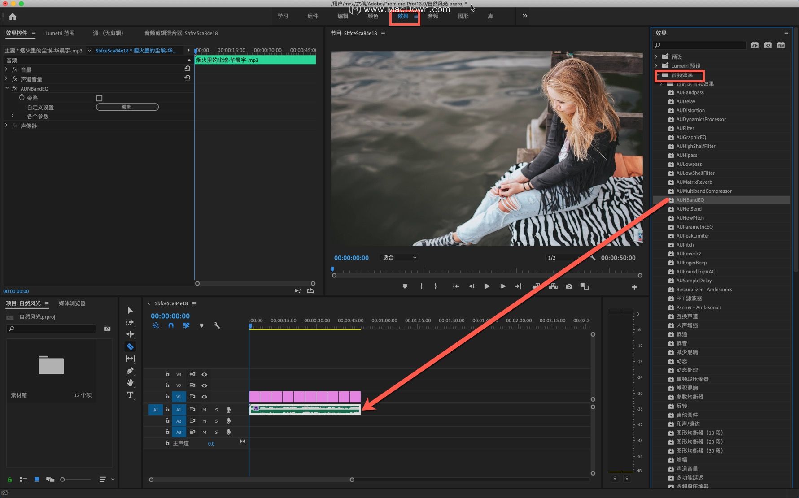799x498 pixels.
Task: Select the Selection arrow tool
Action: 130,310
